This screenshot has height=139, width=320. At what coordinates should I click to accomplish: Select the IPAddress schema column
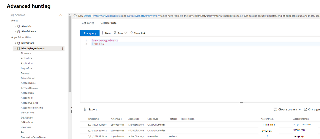click(26, 127)
